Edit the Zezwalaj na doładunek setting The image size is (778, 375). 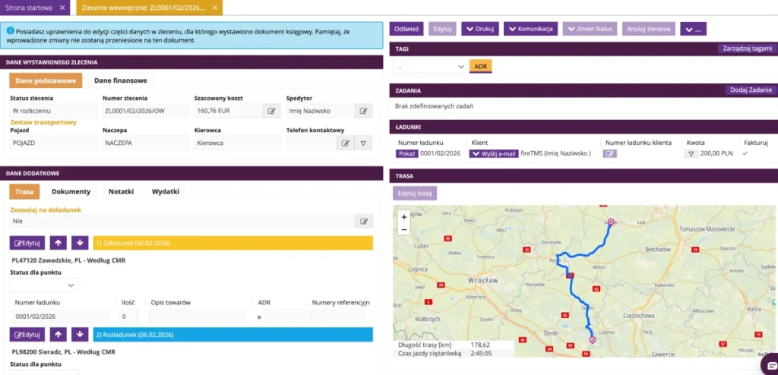(364, 221)
